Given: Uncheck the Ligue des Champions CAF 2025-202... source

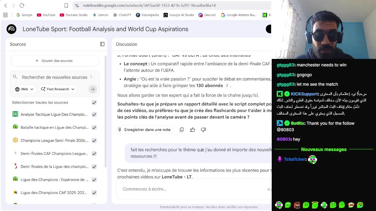Looking at the screenshot, I should [x=94, y=193].
